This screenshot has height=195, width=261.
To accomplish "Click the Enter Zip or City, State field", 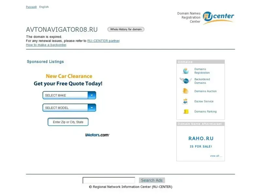I will coord(68,122).
